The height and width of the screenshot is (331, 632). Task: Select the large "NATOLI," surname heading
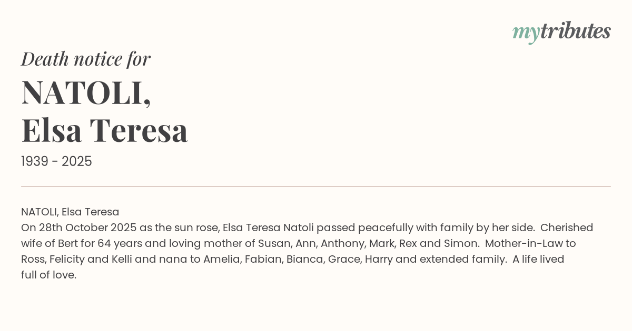86,92
